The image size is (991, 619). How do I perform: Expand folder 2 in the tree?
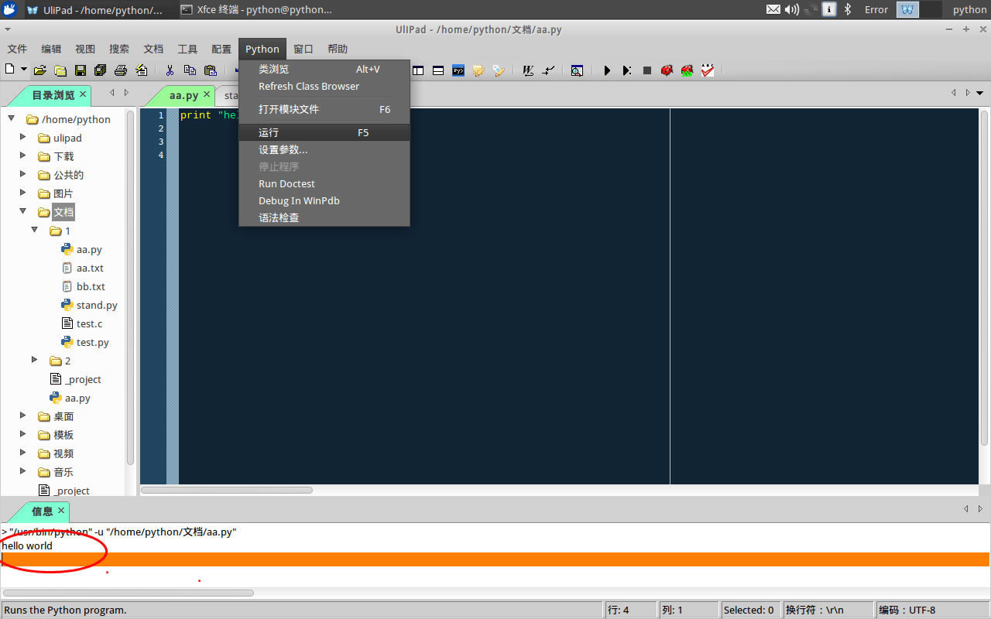(35, 360)
